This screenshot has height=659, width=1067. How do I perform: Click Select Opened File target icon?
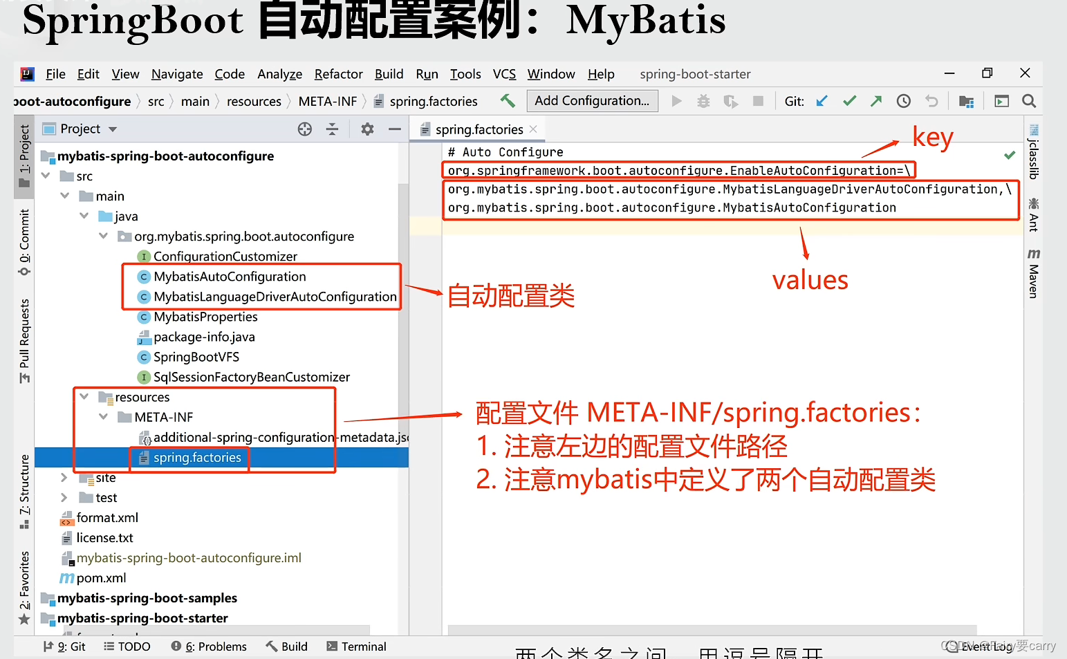coord(304,129)
